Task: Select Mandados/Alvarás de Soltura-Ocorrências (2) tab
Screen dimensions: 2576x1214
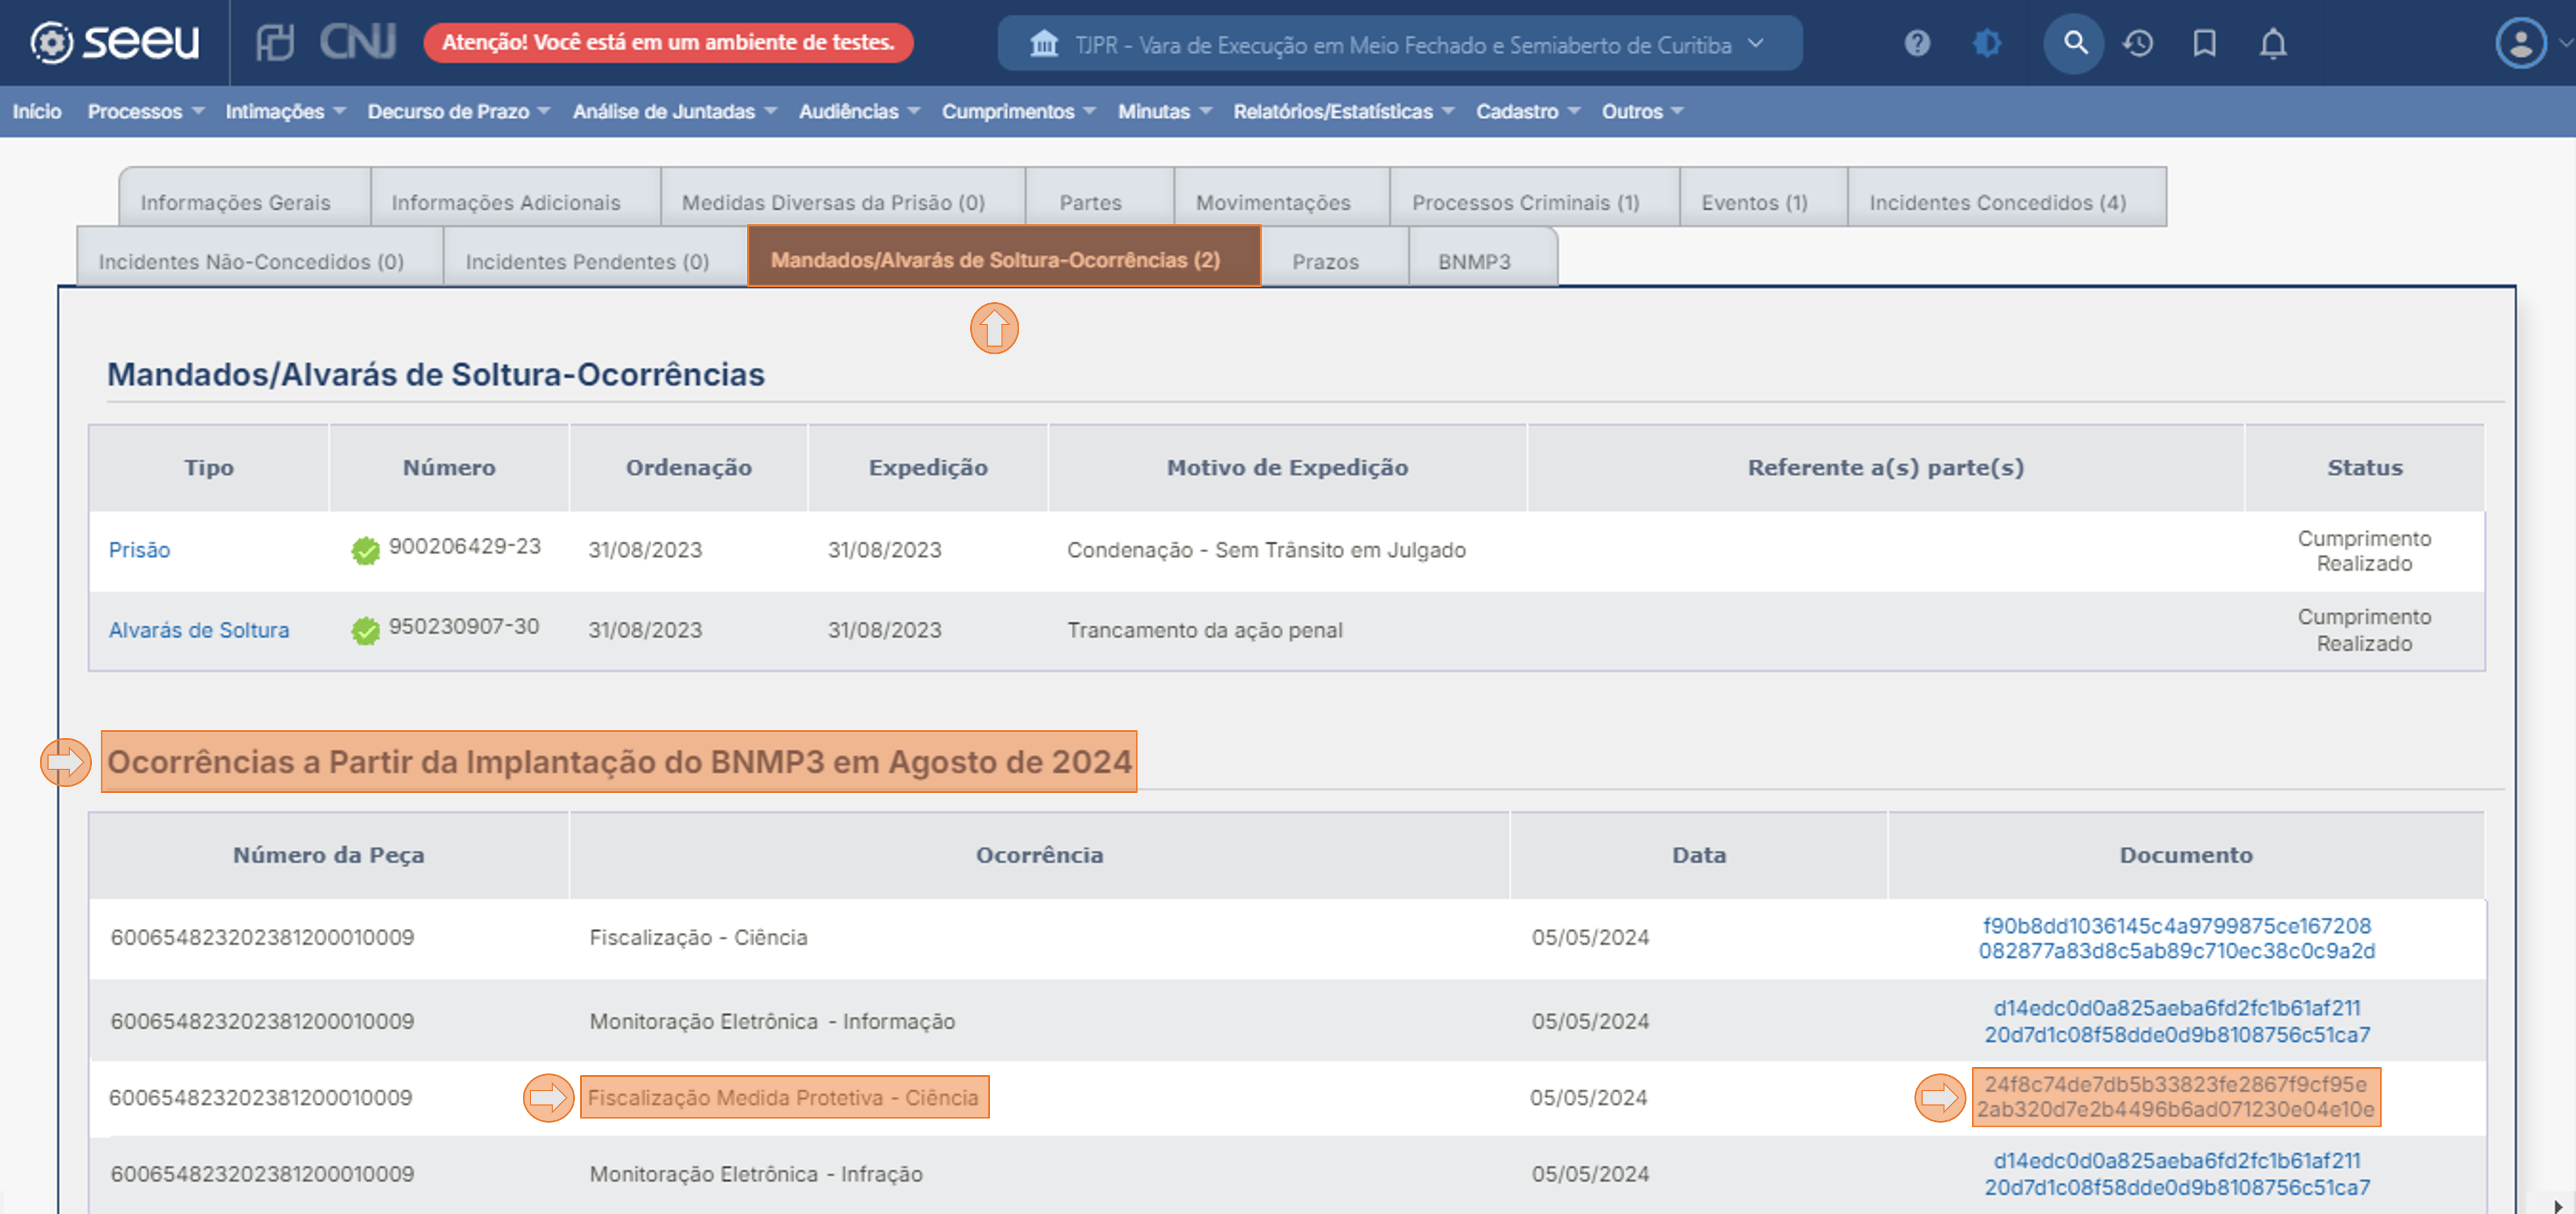Action: click(1004, 256)
